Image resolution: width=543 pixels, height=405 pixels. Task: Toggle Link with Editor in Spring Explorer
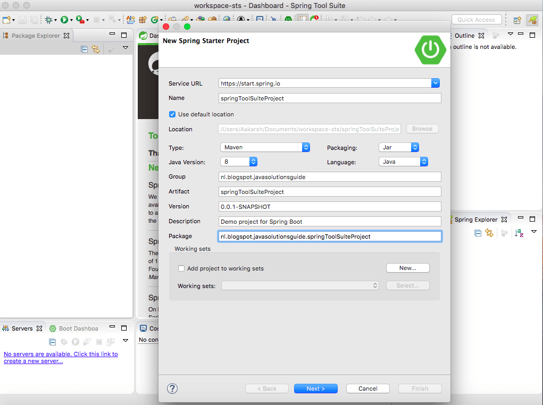coord(489,233)
